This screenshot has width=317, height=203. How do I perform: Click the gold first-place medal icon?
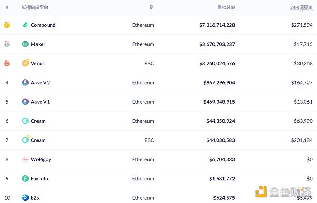(7, 25)
